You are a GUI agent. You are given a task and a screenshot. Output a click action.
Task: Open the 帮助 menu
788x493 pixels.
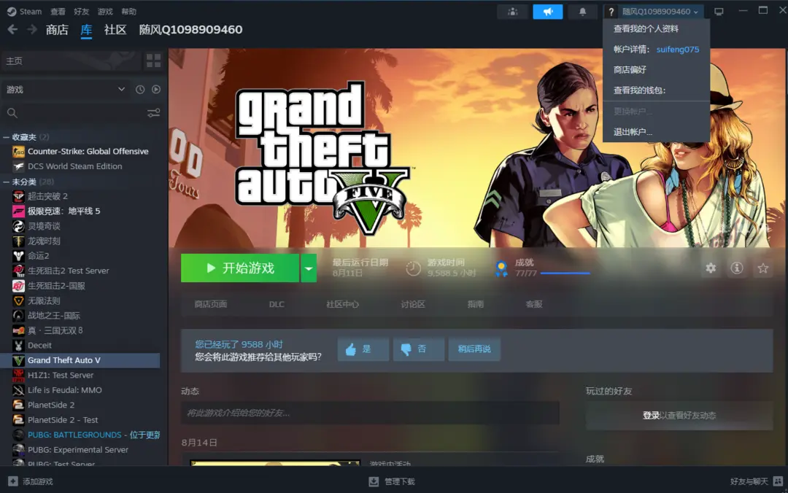click(x=128, y=12)
